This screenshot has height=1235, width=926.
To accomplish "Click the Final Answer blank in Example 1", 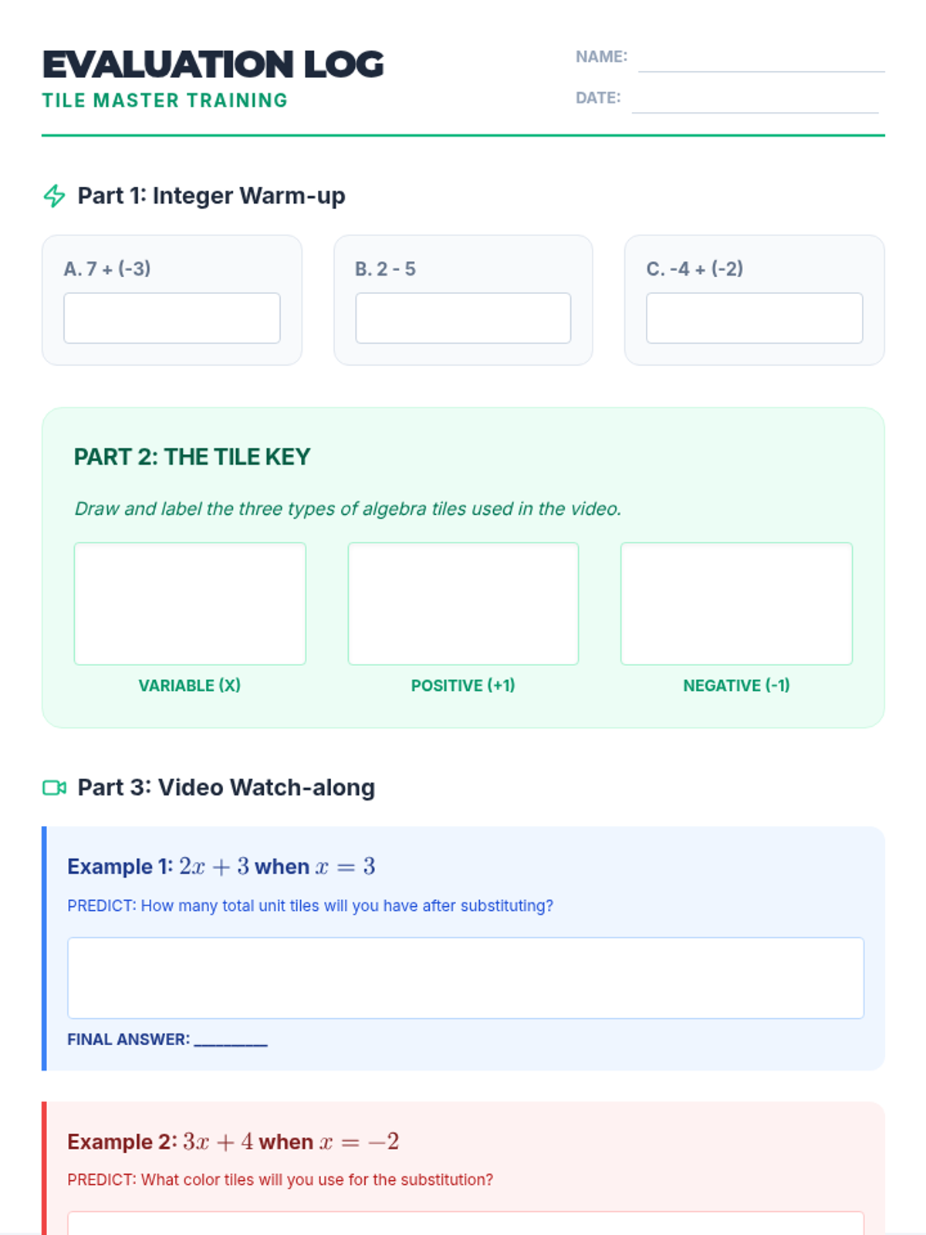I will pos(231,1039).
